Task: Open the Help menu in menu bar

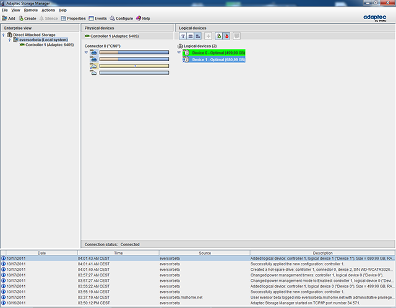Action: (x=62, y=10)
